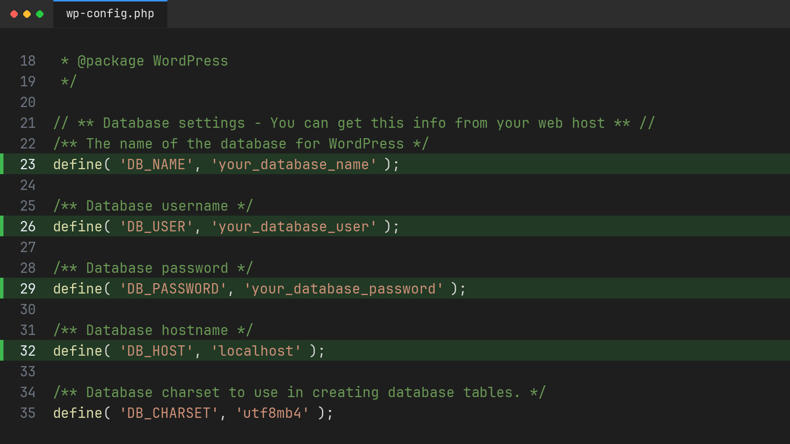Click line number 26 in the gutter
This screenshot has width=790, height=444.
point(28,226)
